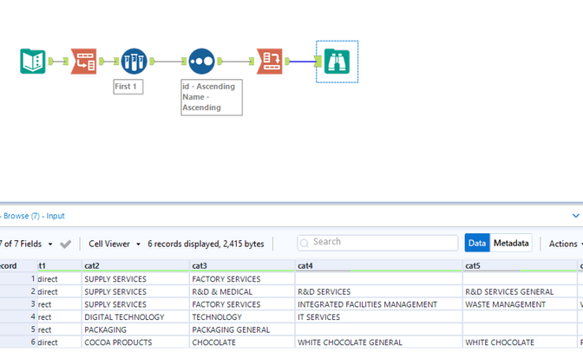Viewport: 583px width, 352px height.
Task: Click the cat4 column header
Action: point(379,266)
